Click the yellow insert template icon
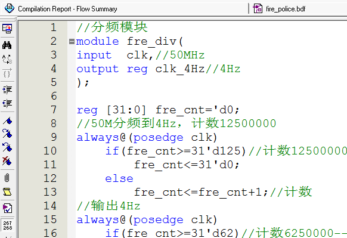The height and width of the screenshot is (238, 347). coord(7,191)
